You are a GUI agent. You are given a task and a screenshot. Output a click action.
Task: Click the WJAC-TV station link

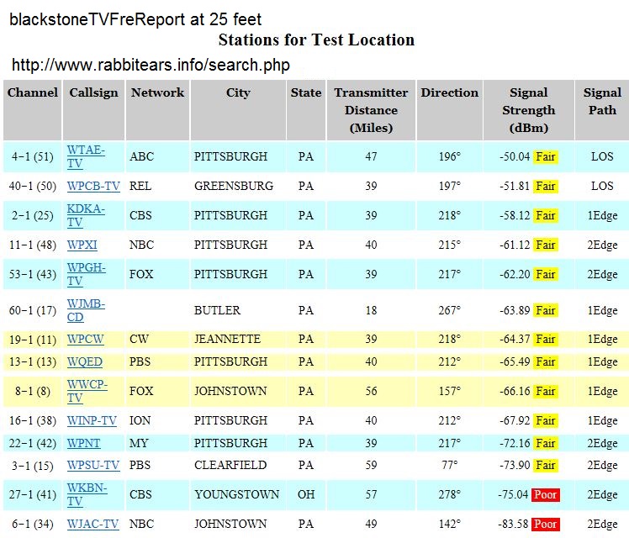(x=93, y=524)
